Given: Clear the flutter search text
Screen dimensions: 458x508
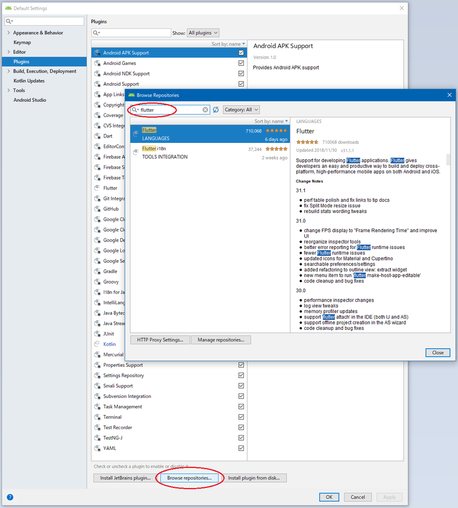Looking at the screenshot, I should point(205,110).
